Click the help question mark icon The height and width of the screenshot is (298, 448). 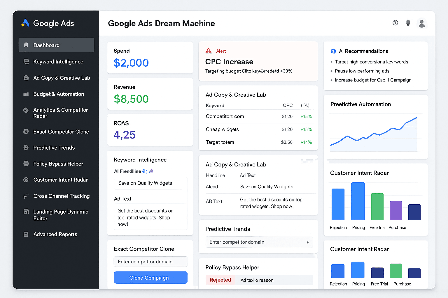(x=395, y=23)
